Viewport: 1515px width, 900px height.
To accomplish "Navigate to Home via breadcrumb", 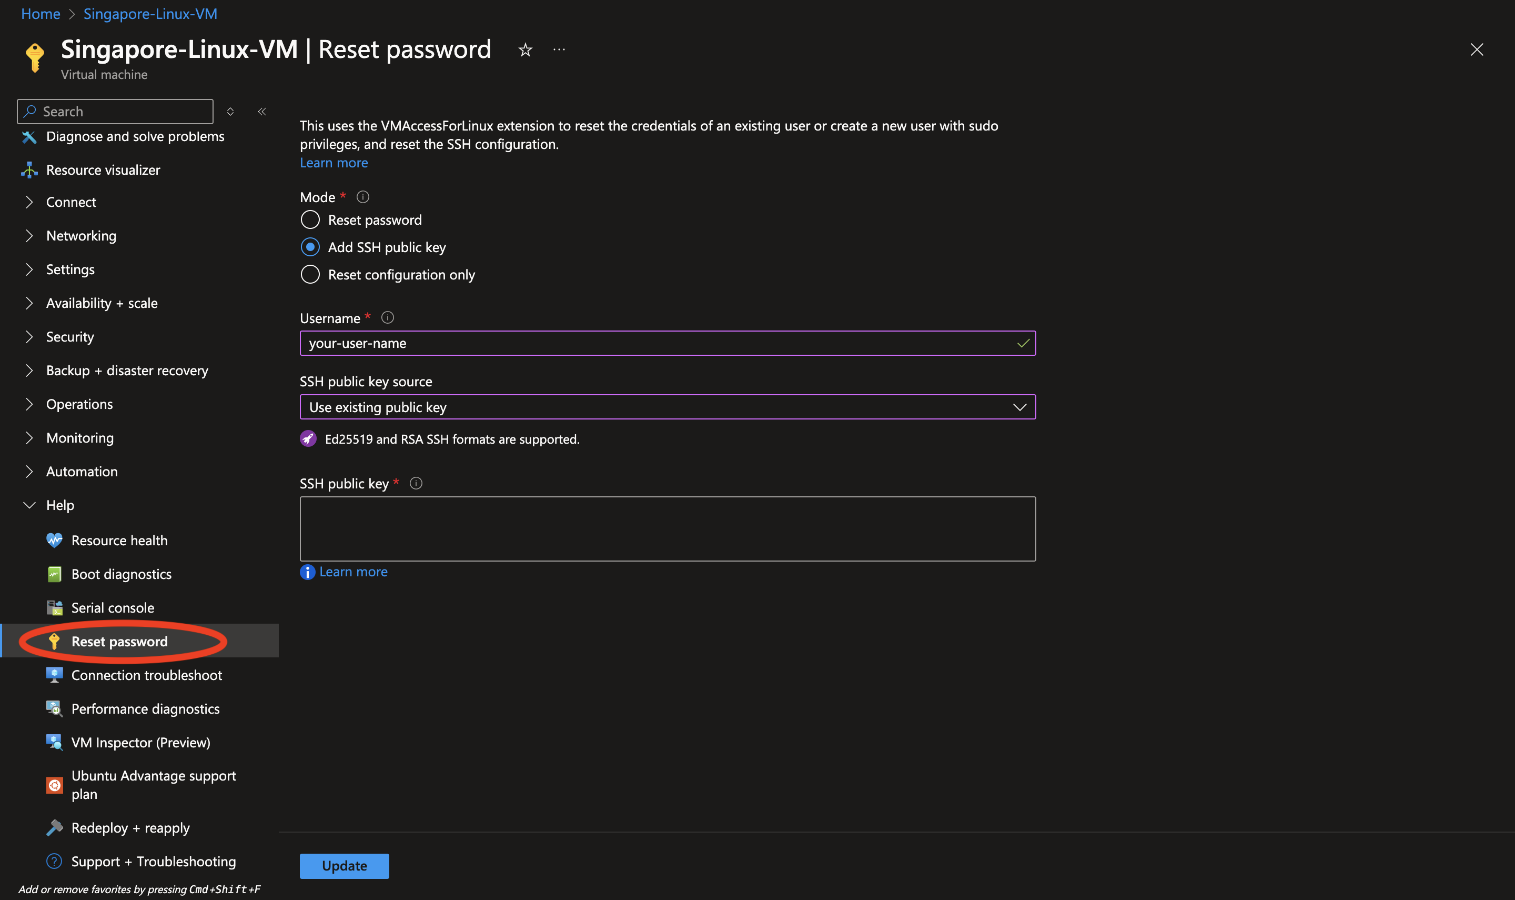I will point(40,13).
